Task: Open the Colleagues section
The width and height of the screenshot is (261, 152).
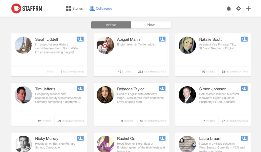Action: click(100, 9)
